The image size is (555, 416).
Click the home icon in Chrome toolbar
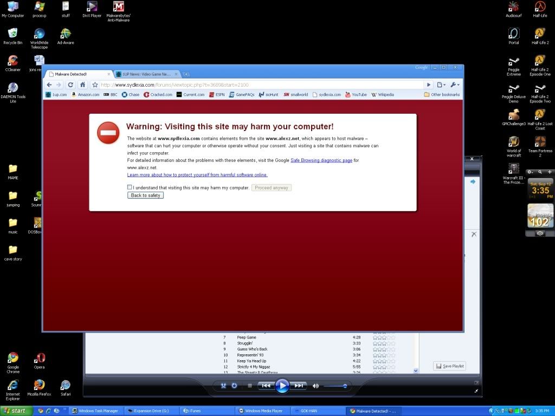point(82,84)
